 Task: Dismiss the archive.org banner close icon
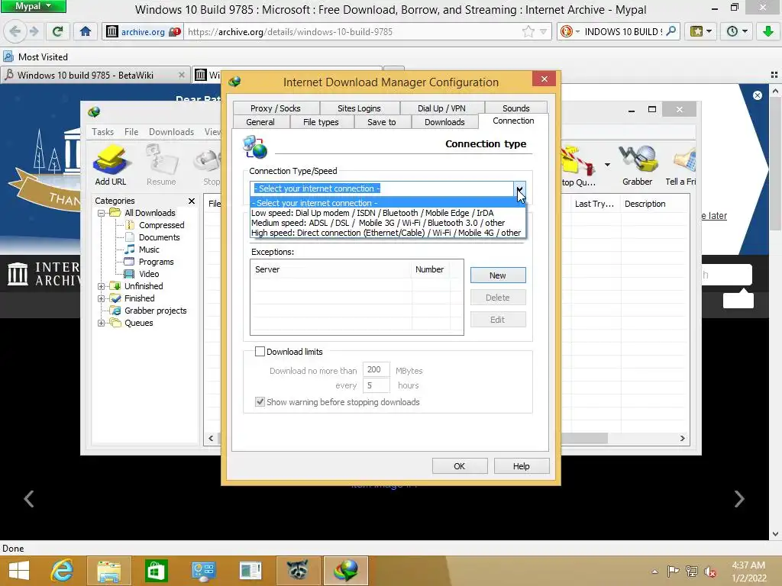coord(757,95)
